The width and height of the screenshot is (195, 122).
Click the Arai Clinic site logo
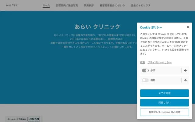click(x=12, y=5)
